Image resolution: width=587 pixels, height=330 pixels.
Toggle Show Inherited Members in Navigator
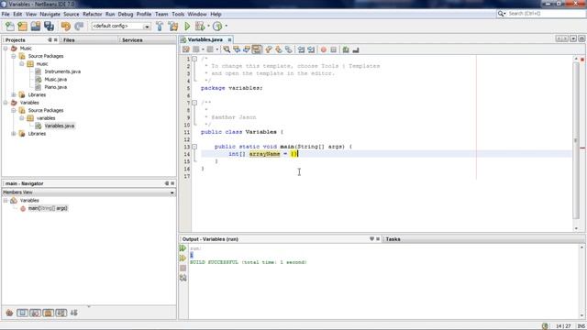pyautogui.click(x=9, y=313)
